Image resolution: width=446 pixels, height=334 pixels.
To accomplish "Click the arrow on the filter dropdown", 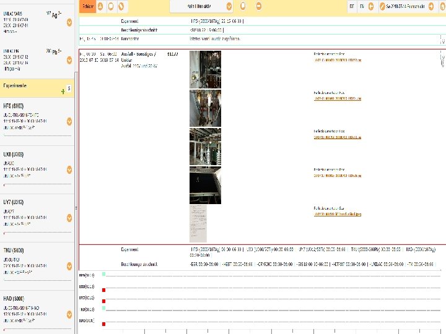I will click(229, 6).
